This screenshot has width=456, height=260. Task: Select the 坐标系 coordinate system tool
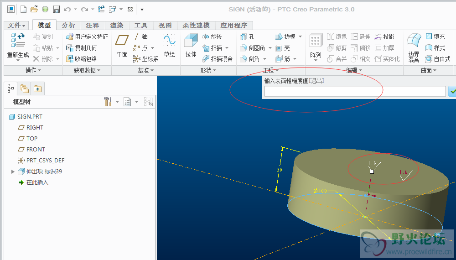[x=146, y=59]
